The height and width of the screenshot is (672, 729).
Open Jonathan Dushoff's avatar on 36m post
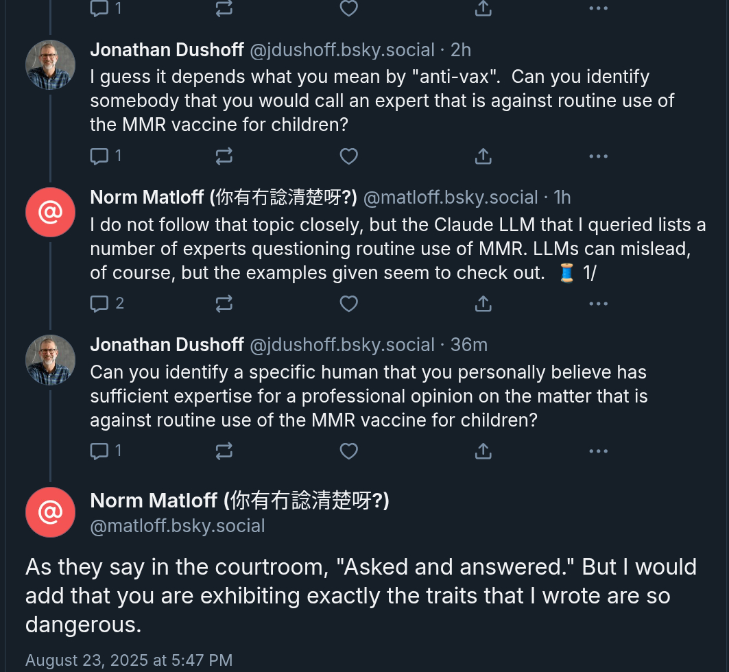click(x=50, y=359)
